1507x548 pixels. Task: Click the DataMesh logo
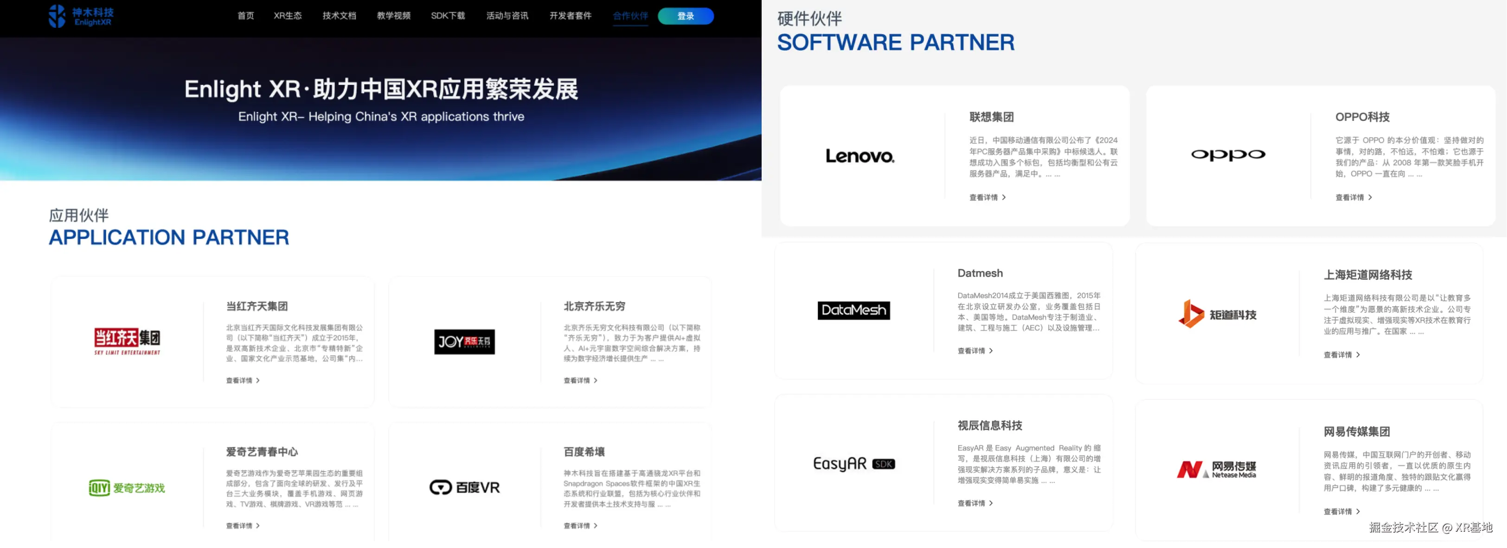853,310
